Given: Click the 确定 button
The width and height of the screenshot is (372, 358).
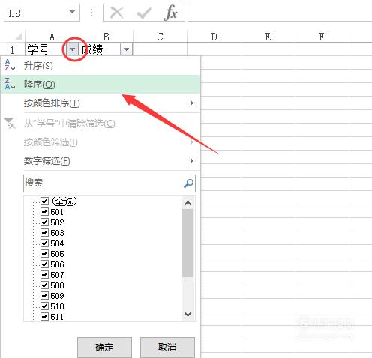Looking at the screenshot, I should click(x=104, y=348).
